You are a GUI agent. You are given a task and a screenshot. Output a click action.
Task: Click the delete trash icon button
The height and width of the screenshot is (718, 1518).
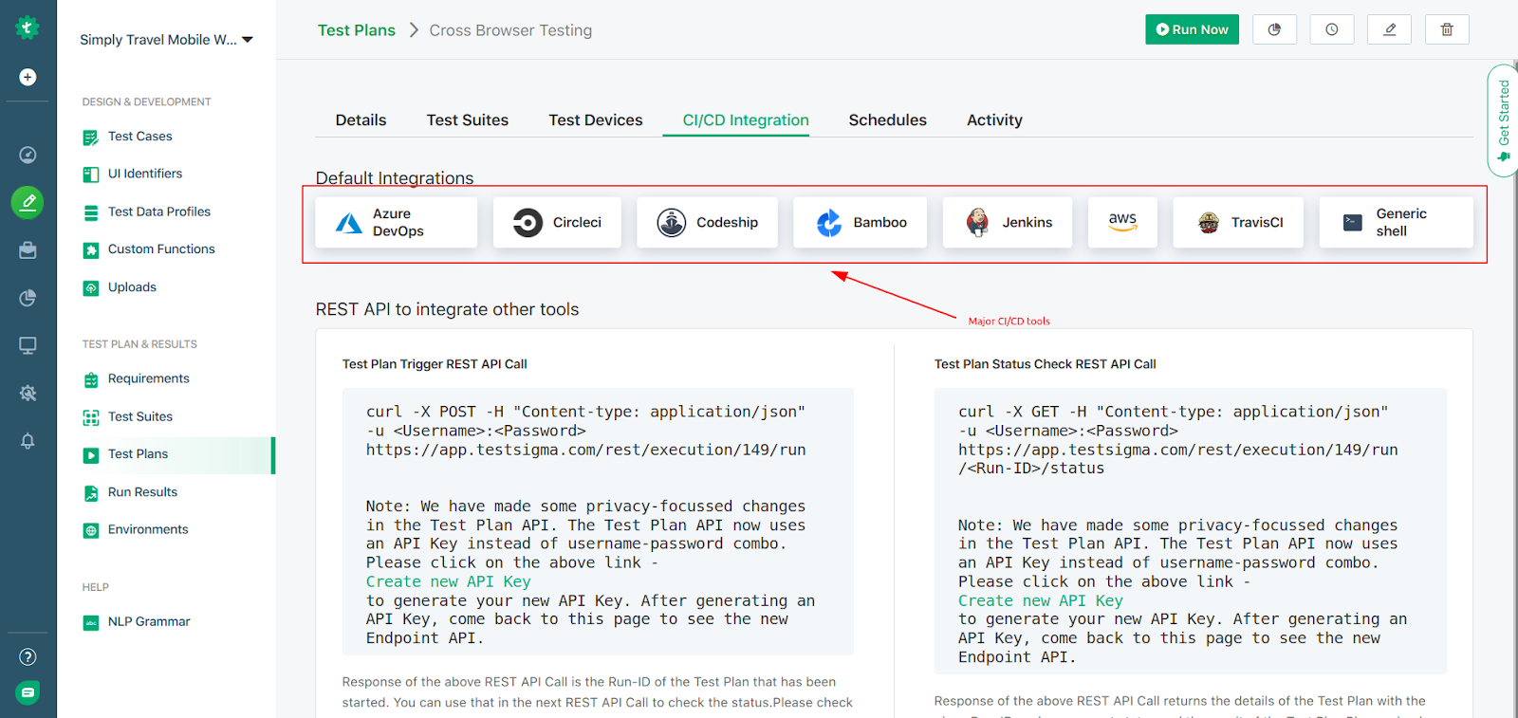click(x=1447, y=29)
